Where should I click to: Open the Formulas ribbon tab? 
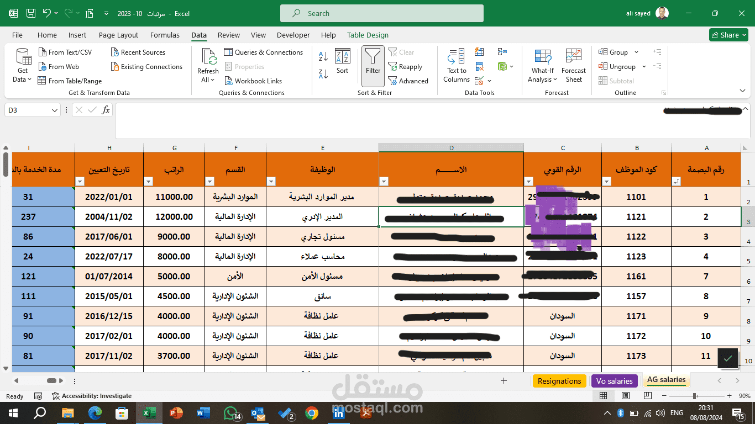pyautogui.click(x=165, y=35)
